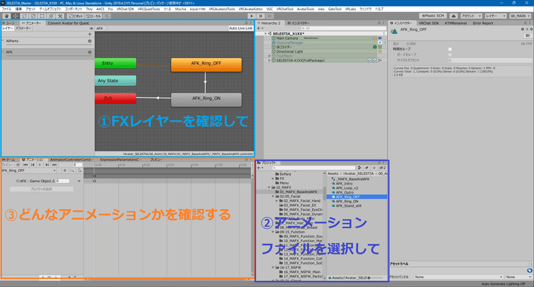Expand the FX folder in Project tree
Image resolution: width=534 pixels, height=287 pixels.
273,178
